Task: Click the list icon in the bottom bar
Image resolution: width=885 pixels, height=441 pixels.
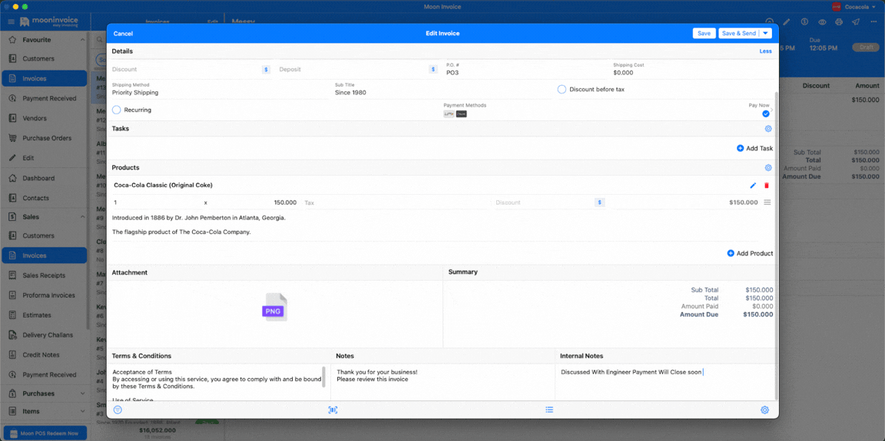Action: (549, 410)
